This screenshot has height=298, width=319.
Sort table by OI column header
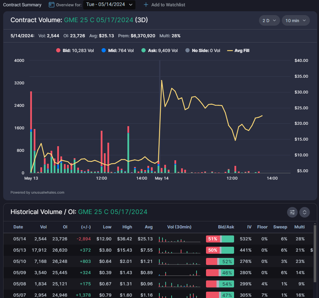pos(65,227)
